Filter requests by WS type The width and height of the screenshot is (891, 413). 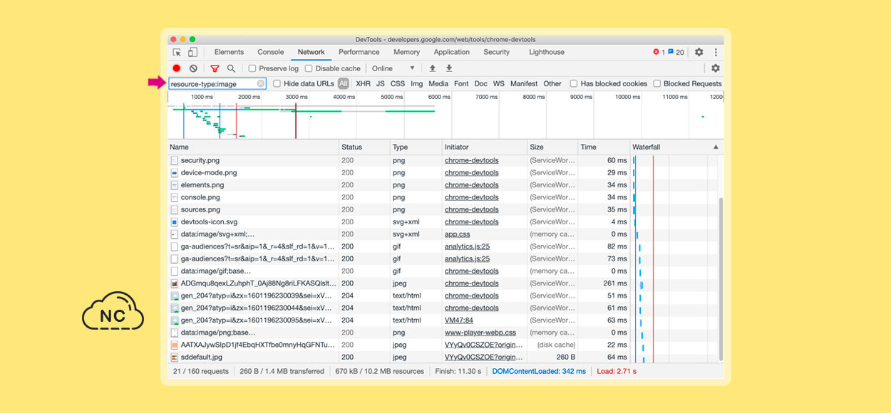tap(499, 84)
